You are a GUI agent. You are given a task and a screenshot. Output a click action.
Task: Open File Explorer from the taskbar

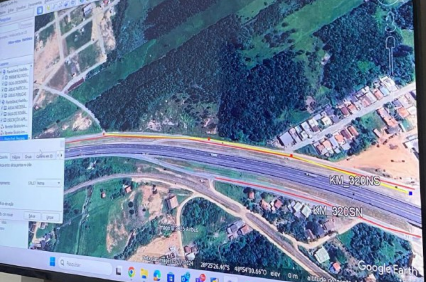point(144,273)
